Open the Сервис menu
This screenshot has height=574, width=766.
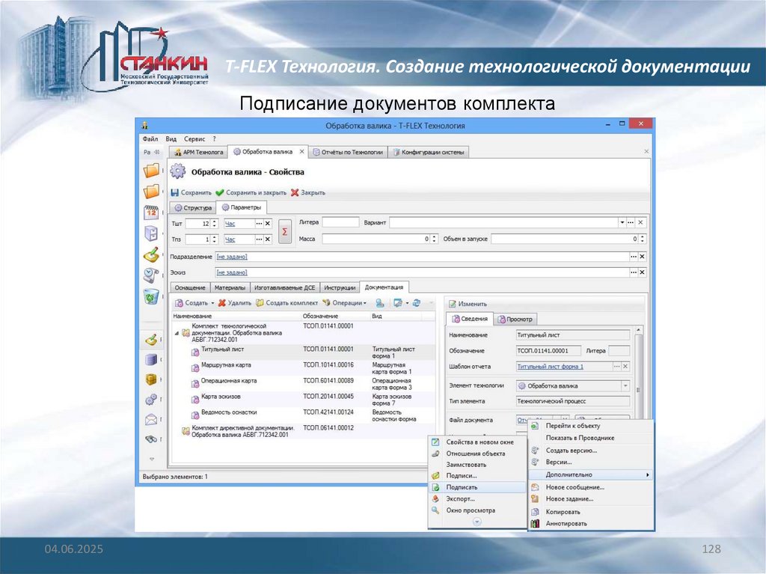pos(194,139)
